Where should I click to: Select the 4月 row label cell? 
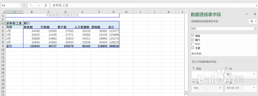click(x=14, y=42)
